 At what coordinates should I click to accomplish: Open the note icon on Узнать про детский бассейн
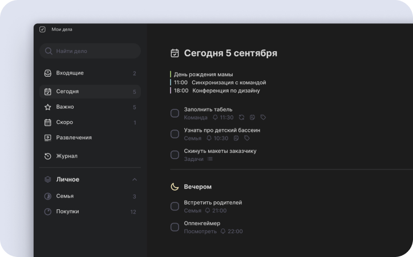click(236, 138)
